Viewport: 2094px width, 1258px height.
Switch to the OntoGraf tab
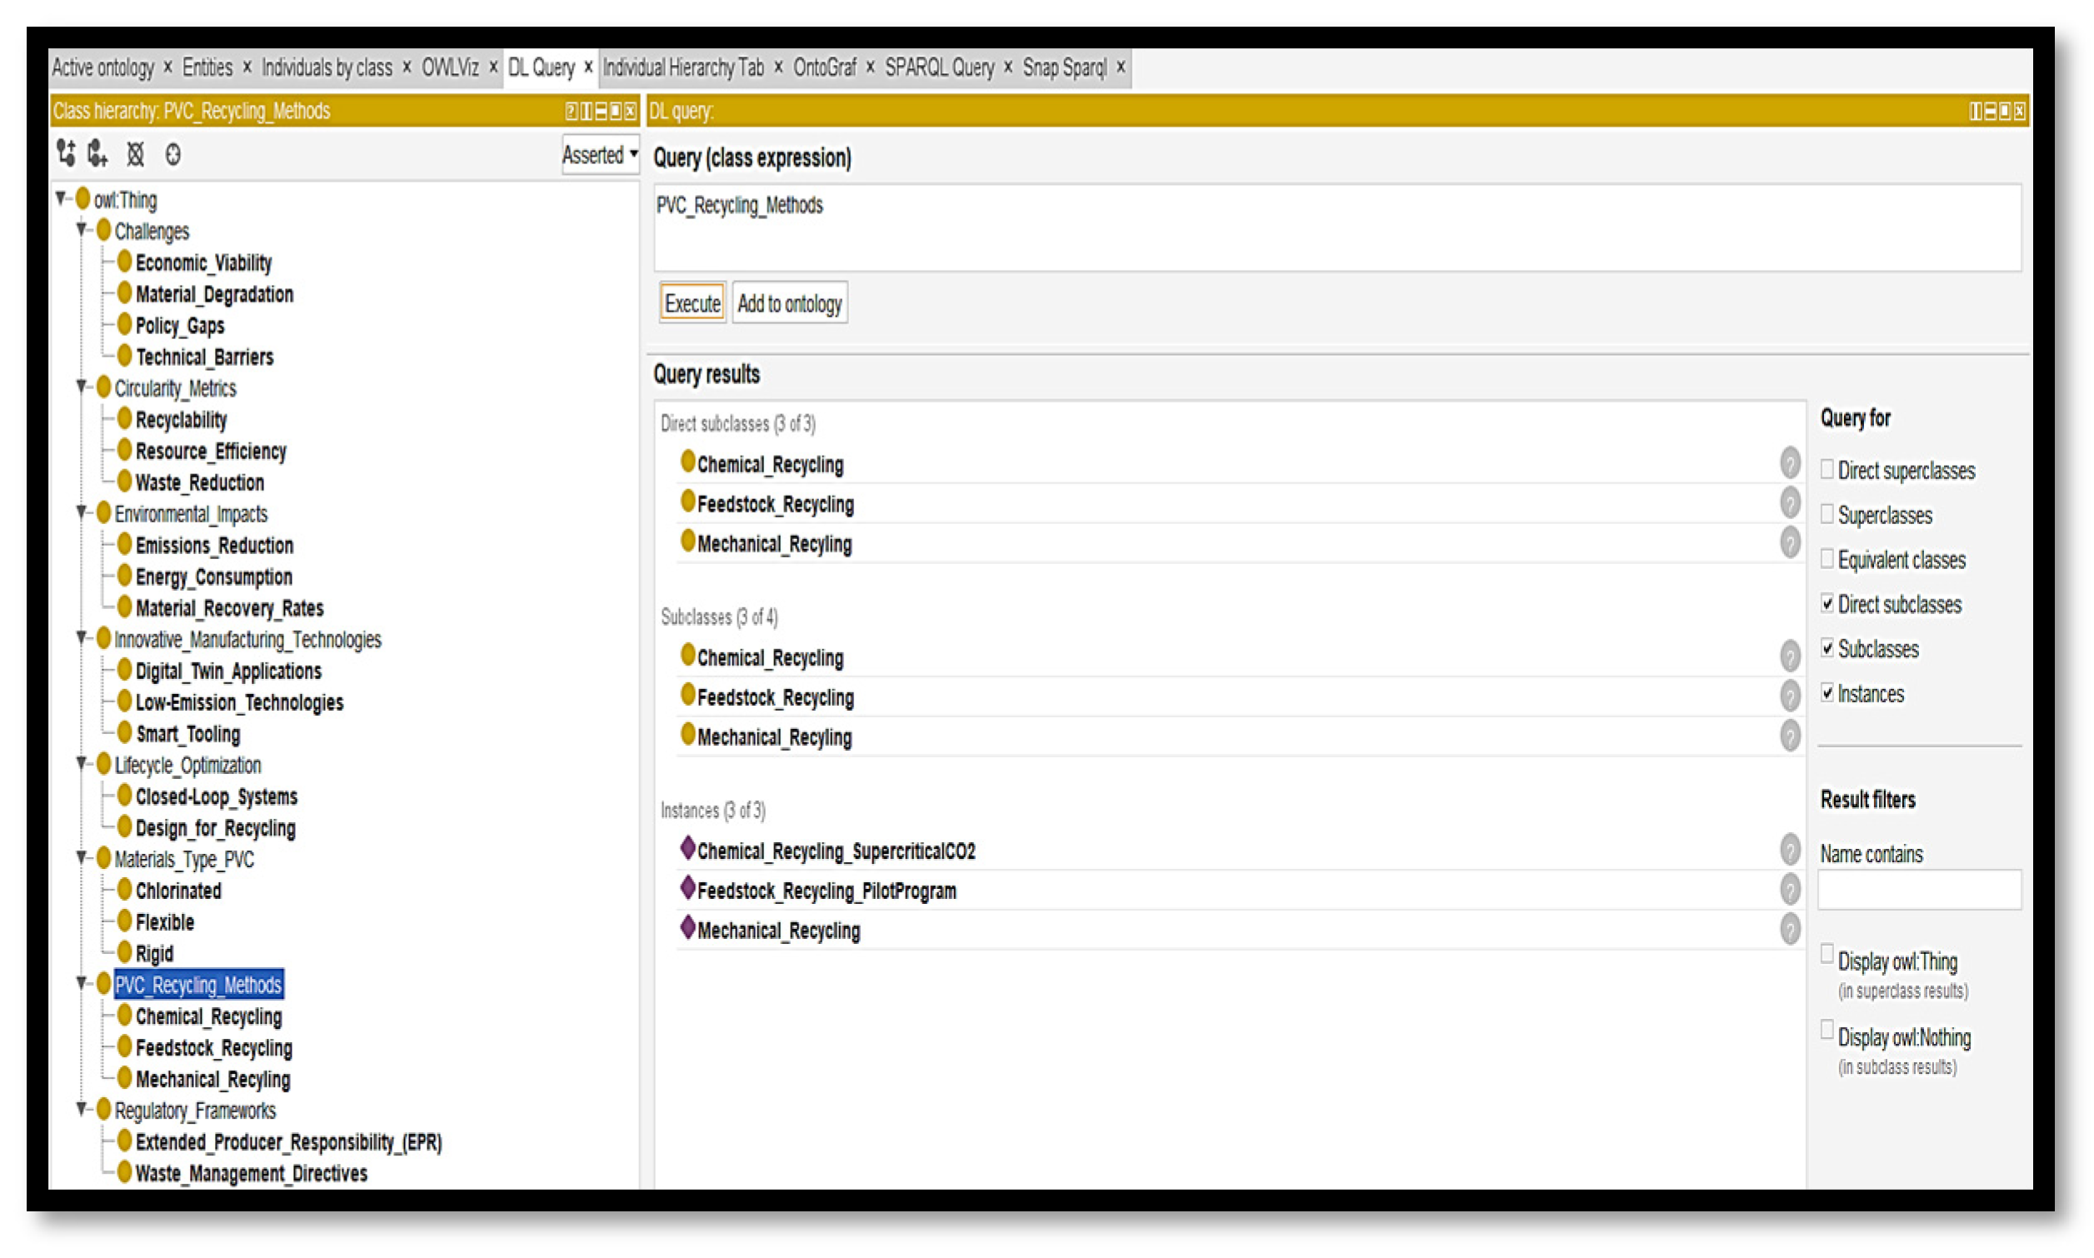coord(823,67)
